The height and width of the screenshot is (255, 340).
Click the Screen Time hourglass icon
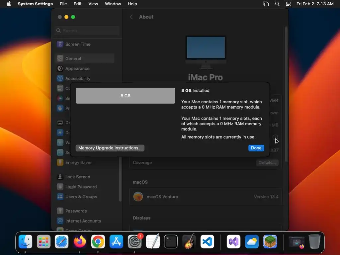click(60, 44)
